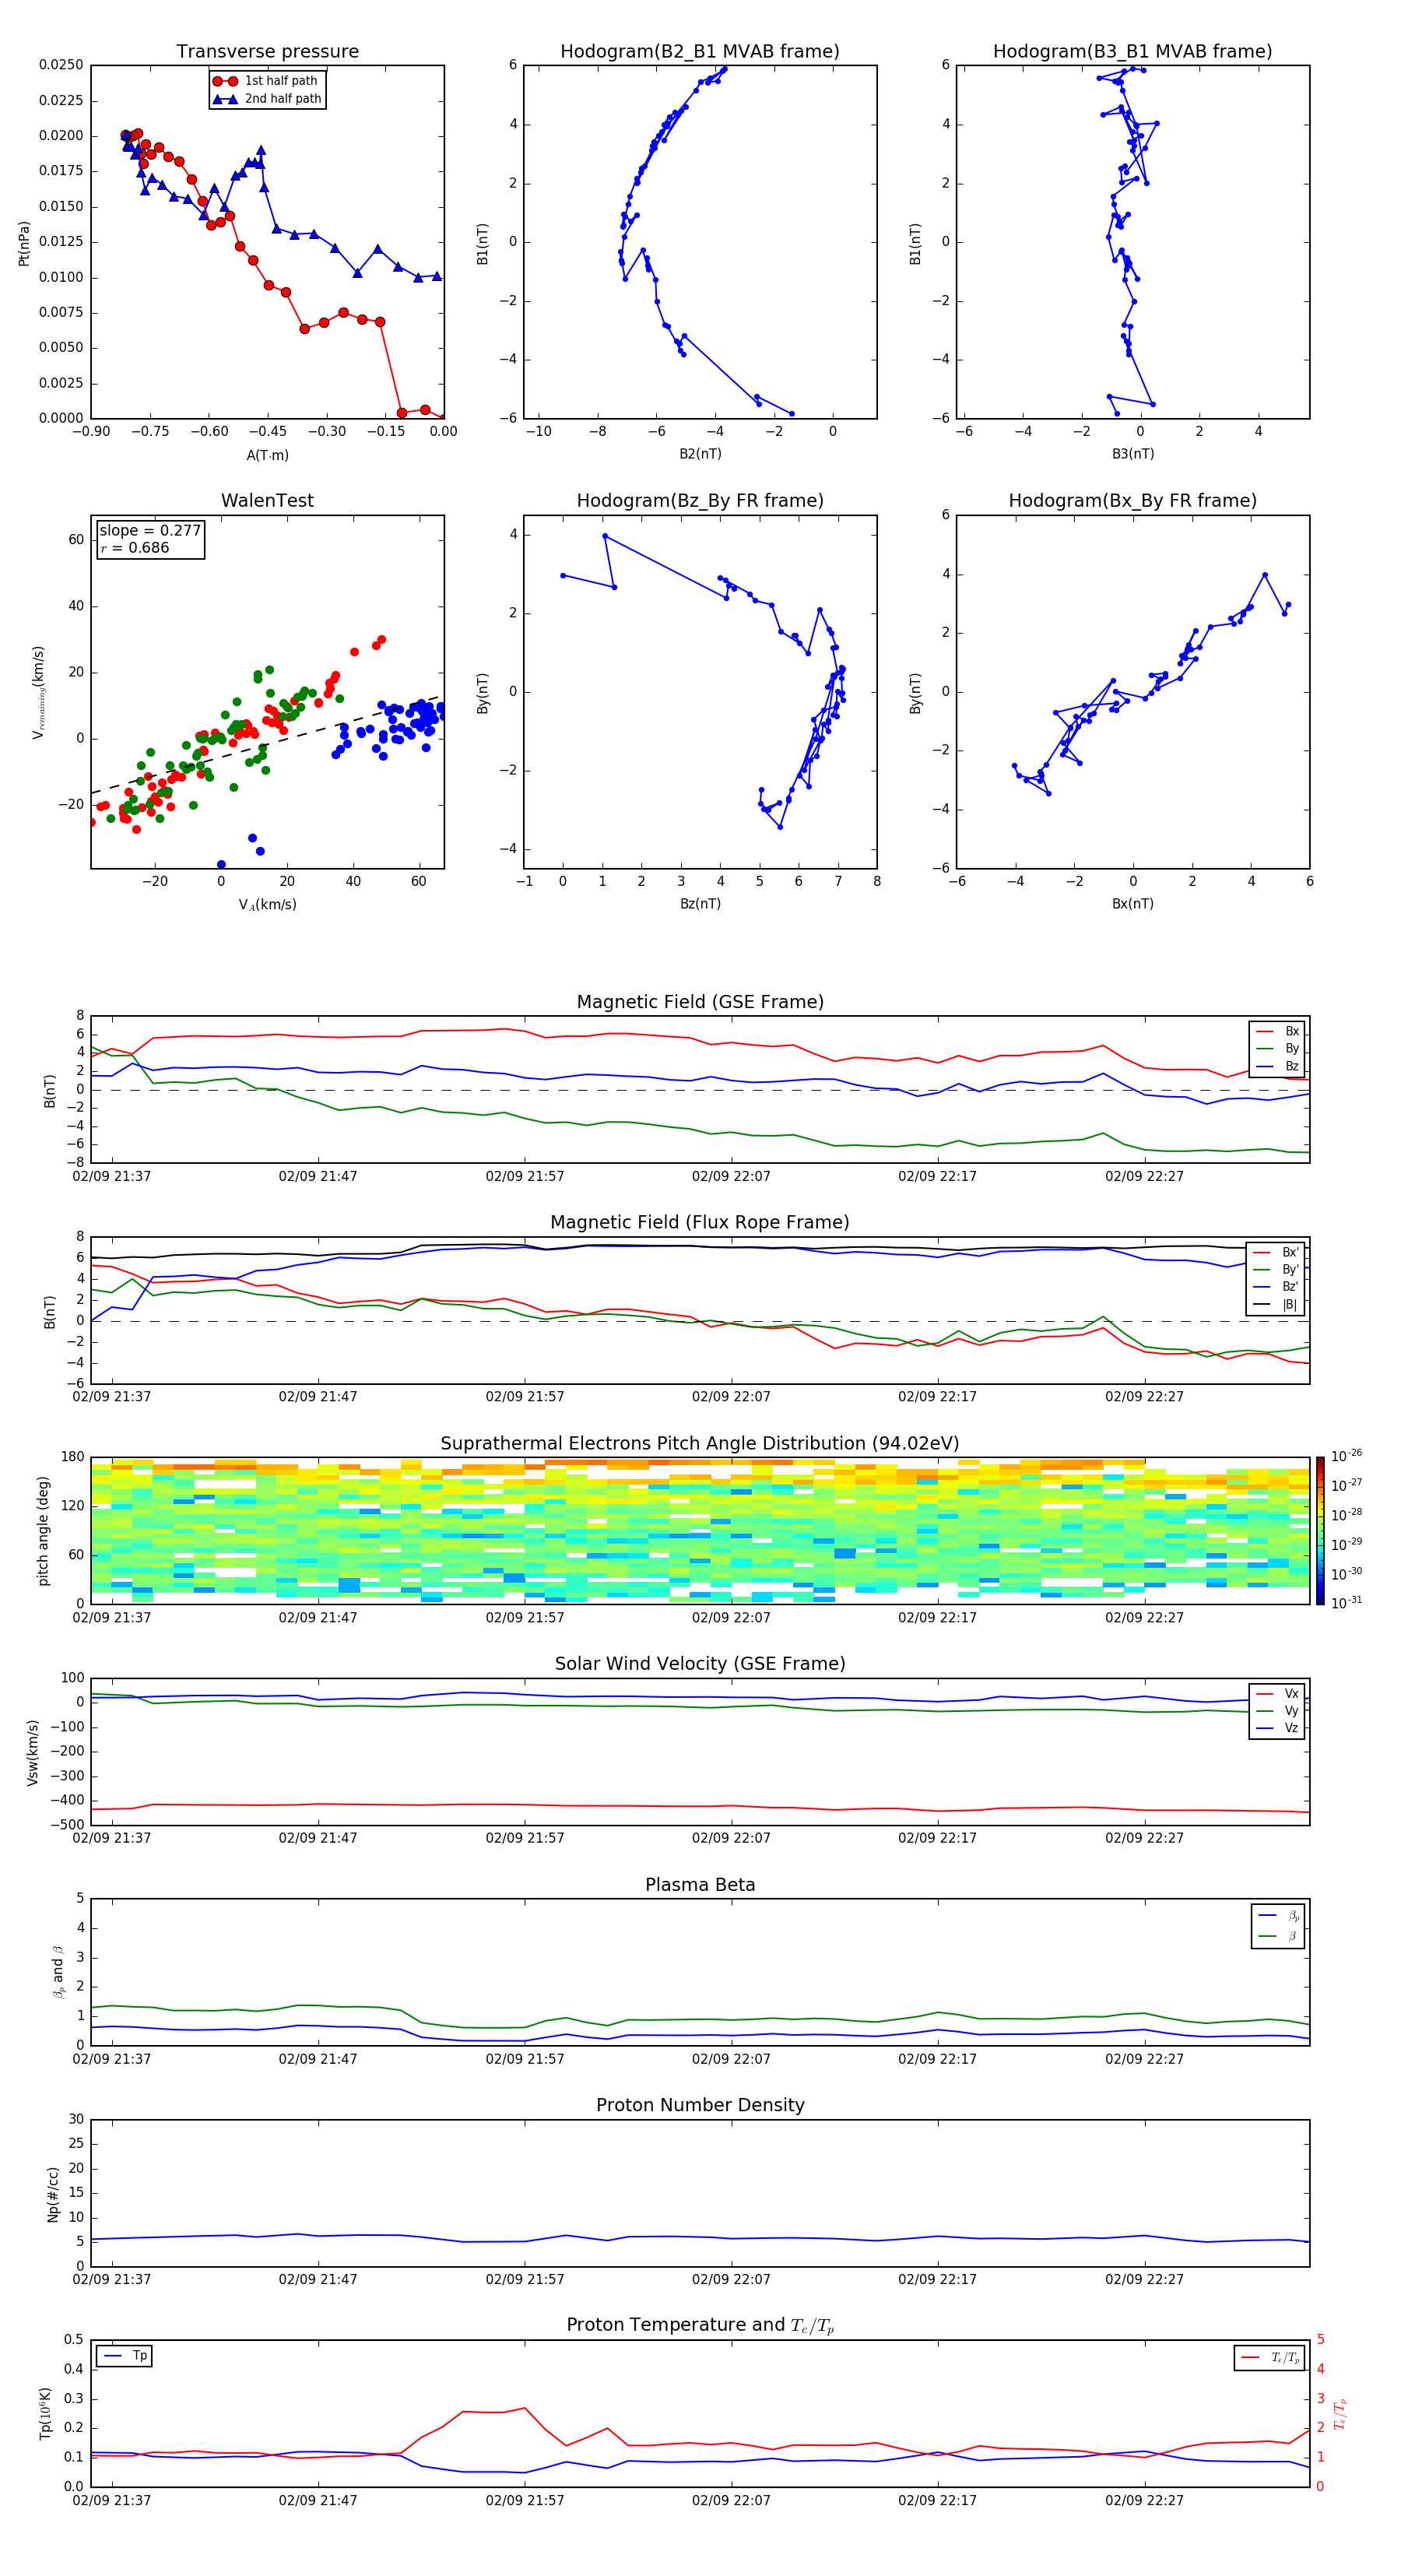Screen dimensions: 1401x2569
Task: Click the blue triangle marker in pressure legend
Action: [226, 99]
